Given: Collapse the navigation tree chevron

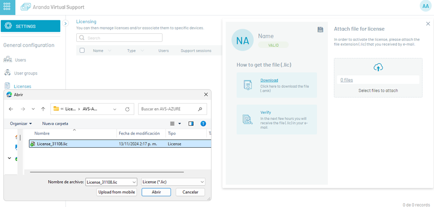Looking at the screenshot, I should 10,158.
